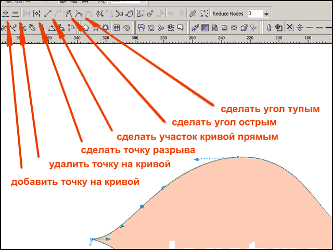Open the Outline Color dialog icon

pyautogui.click(x=279, y=28)
